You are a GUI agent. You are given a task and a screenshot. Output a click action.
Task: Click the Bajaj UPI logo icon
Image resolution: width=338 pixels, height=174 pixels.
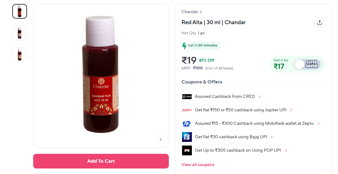[187, 137]
